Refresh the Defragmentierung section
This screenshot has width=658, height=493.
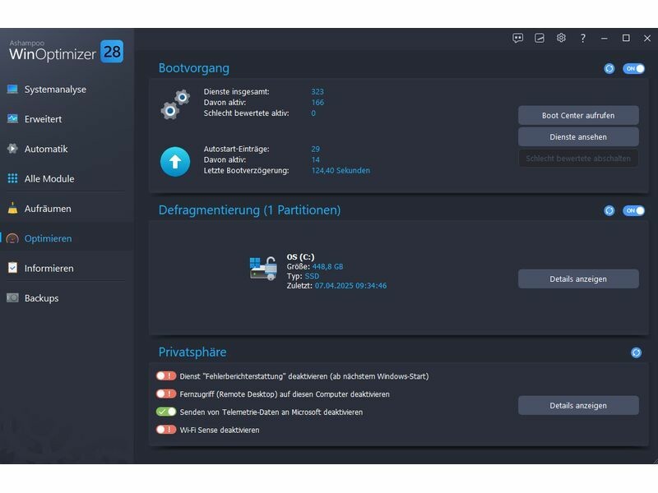click(609, 210)
